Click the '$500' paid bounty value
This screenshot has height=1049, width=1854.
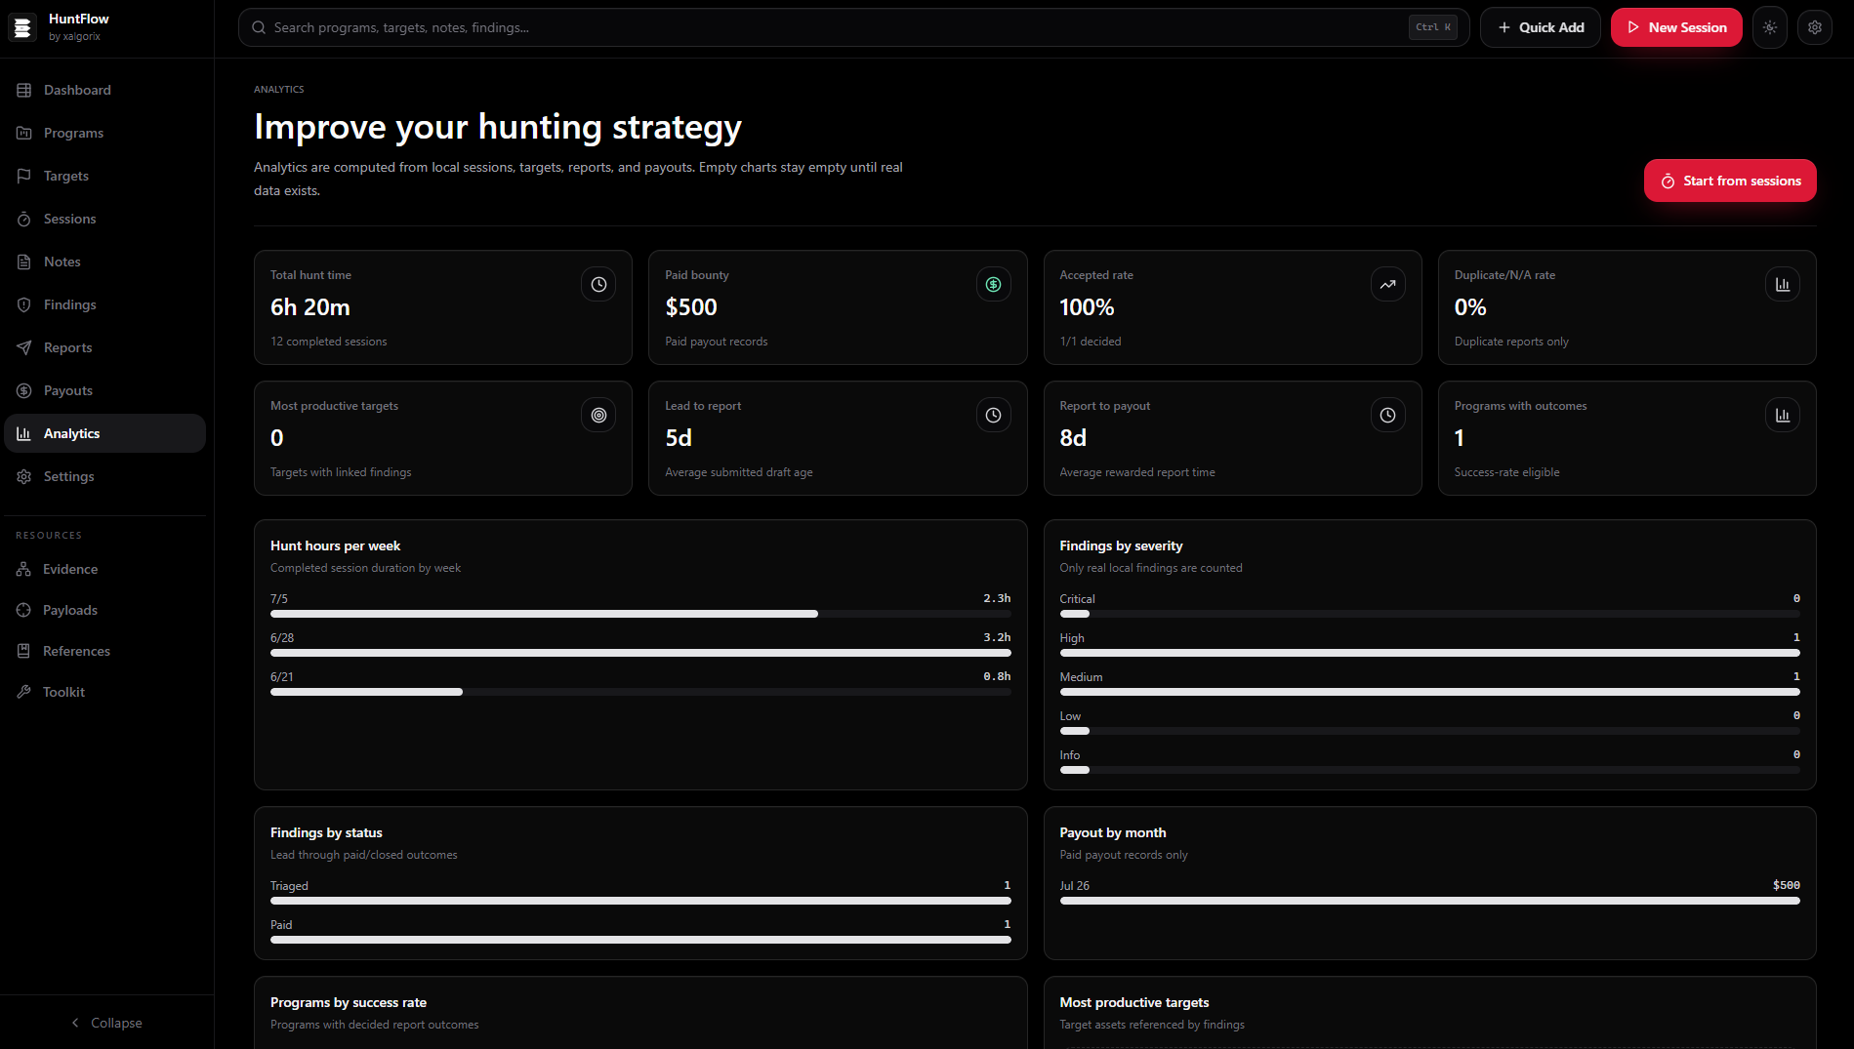point(691,307)
